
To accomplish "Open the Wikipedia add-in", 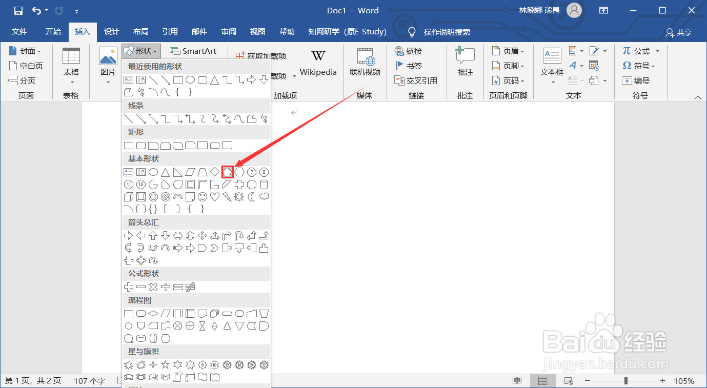I will pyautogui.click(x=318, y=63).
